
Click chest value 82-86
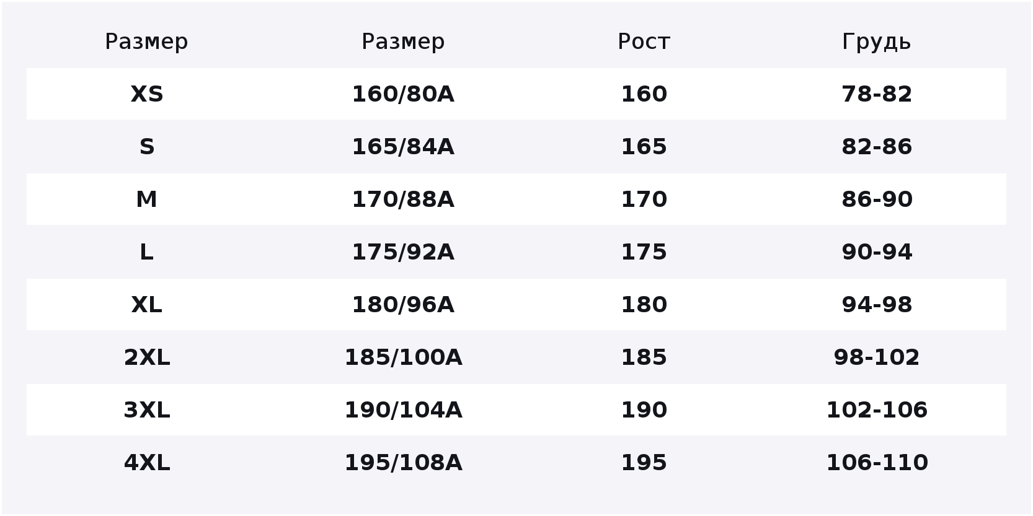877,147
